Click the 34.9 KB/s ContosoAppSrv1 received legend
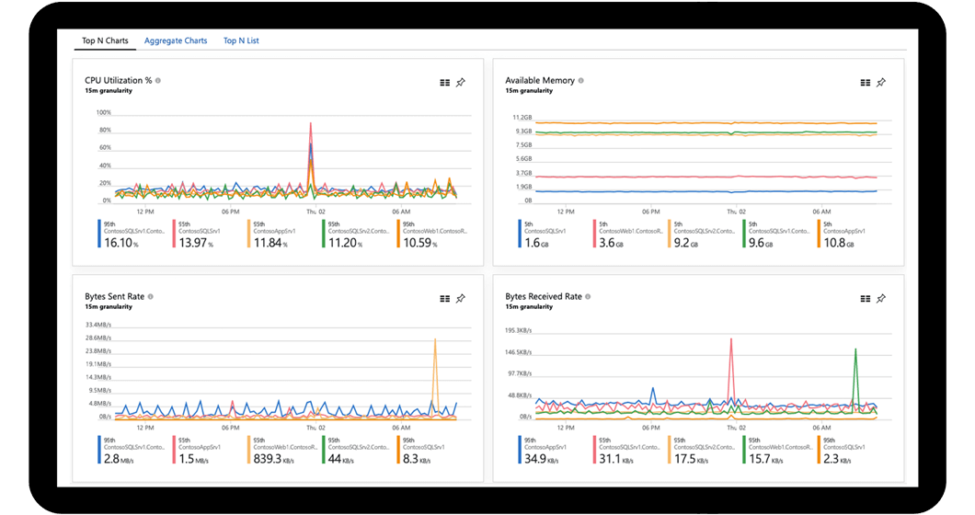Image resolution: width=975 pixels, height=515 pixels. (543, 451)
